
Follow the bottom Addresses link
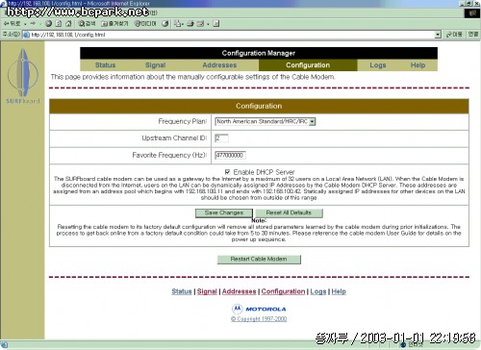[x=240, y=291]
